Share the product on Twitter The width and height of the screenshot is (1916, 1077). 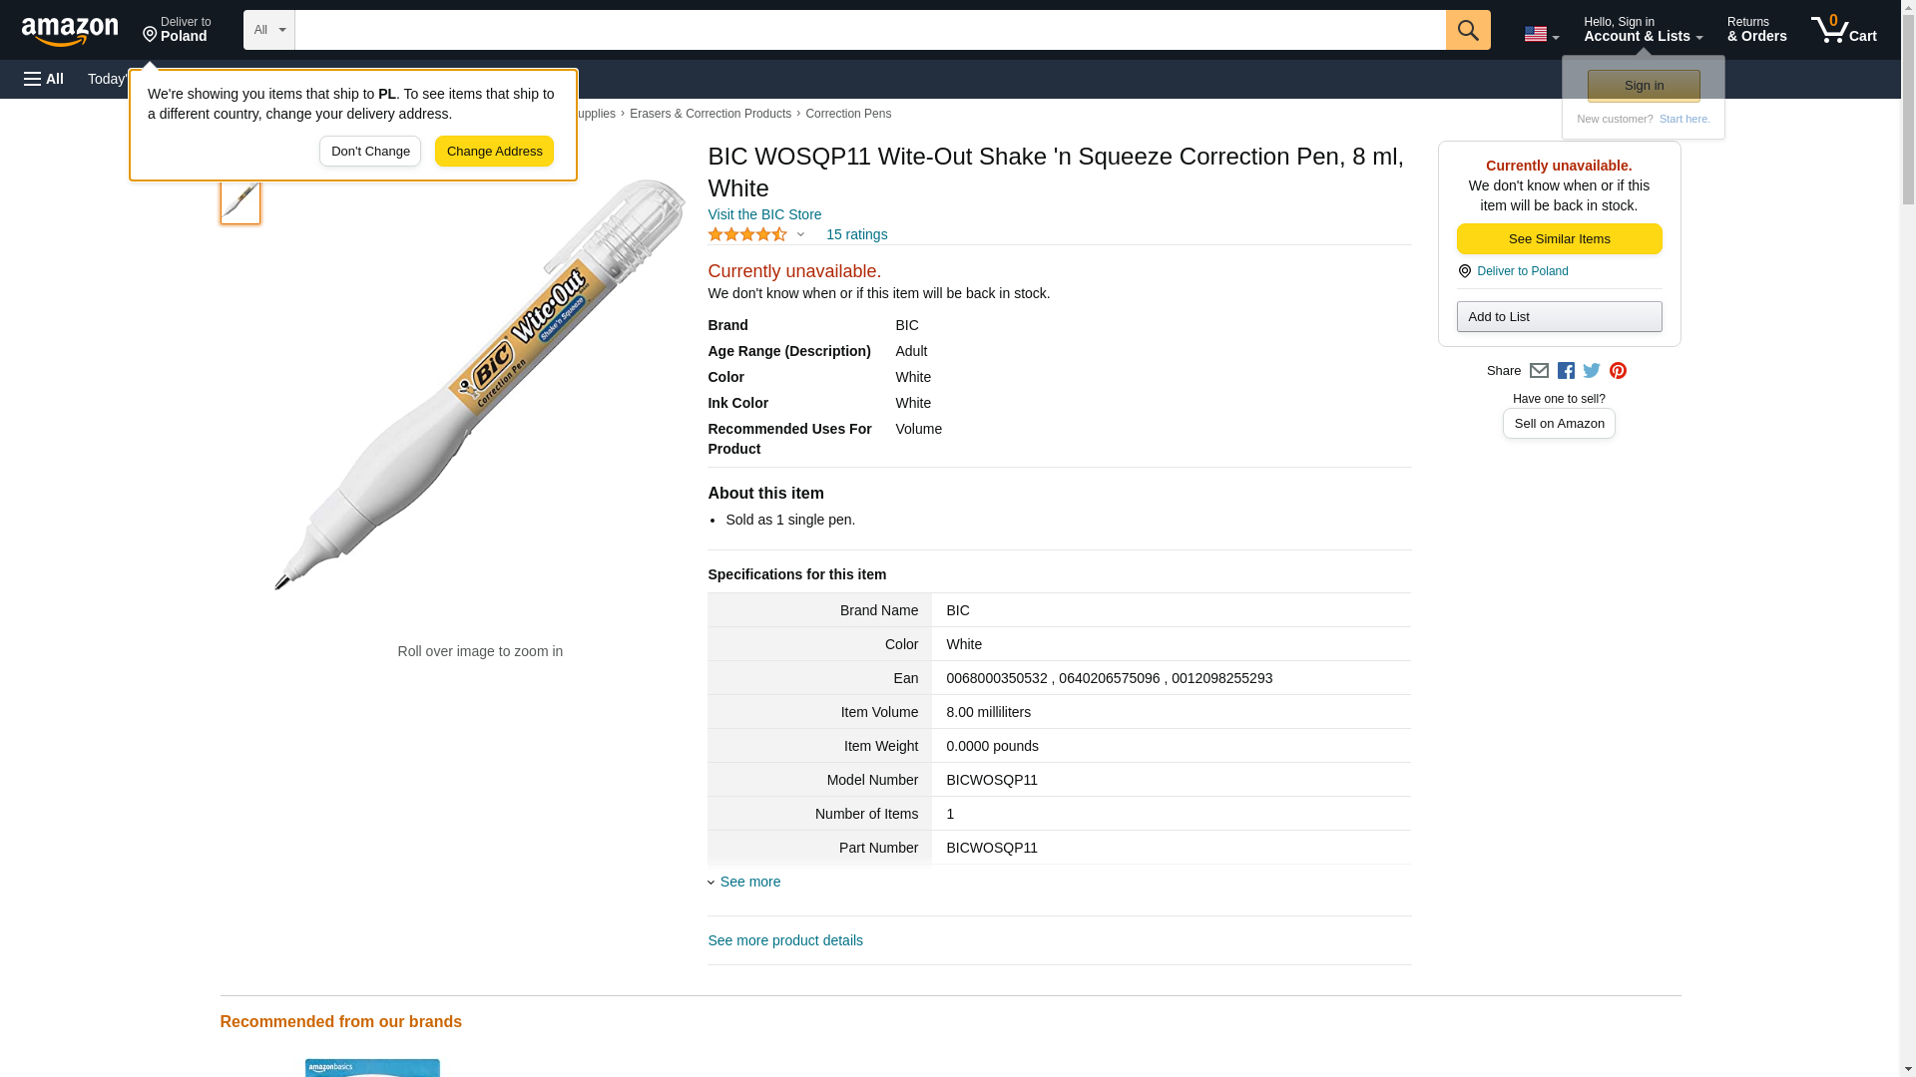tap(1592, 371)
